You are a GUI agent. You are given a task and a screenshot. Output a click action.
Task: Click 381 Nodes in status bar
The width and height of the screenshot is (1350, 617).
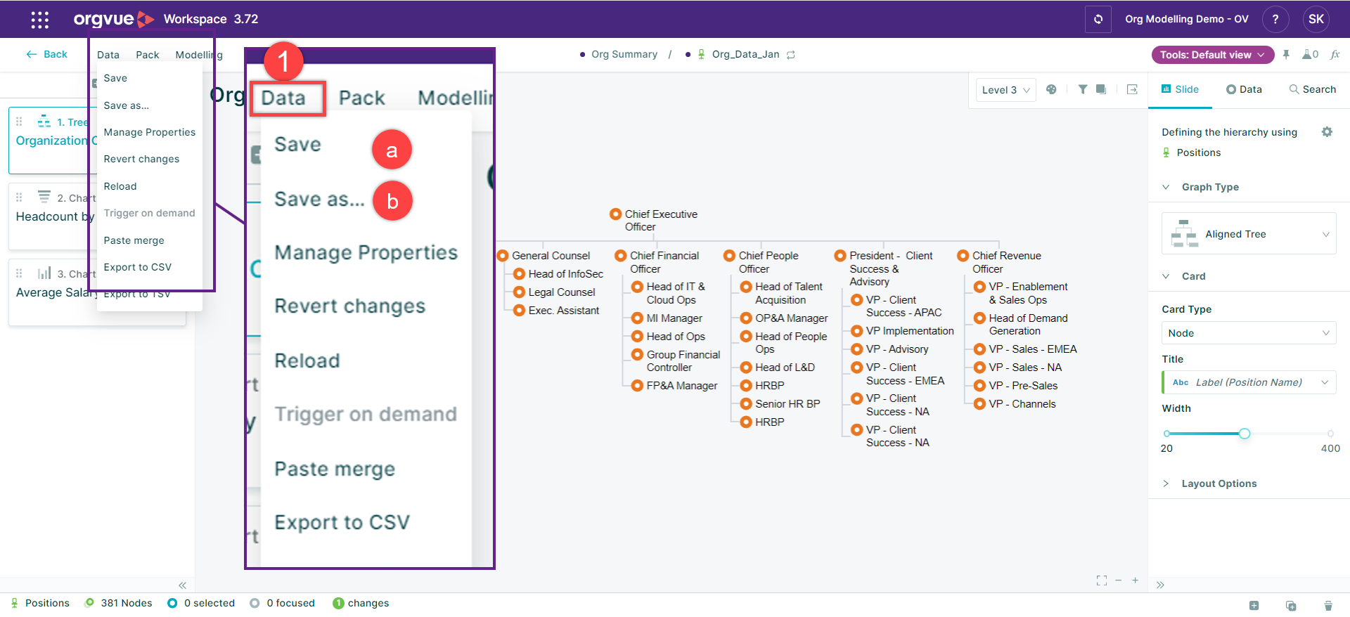pyautogui.click(x=118, y=603)
